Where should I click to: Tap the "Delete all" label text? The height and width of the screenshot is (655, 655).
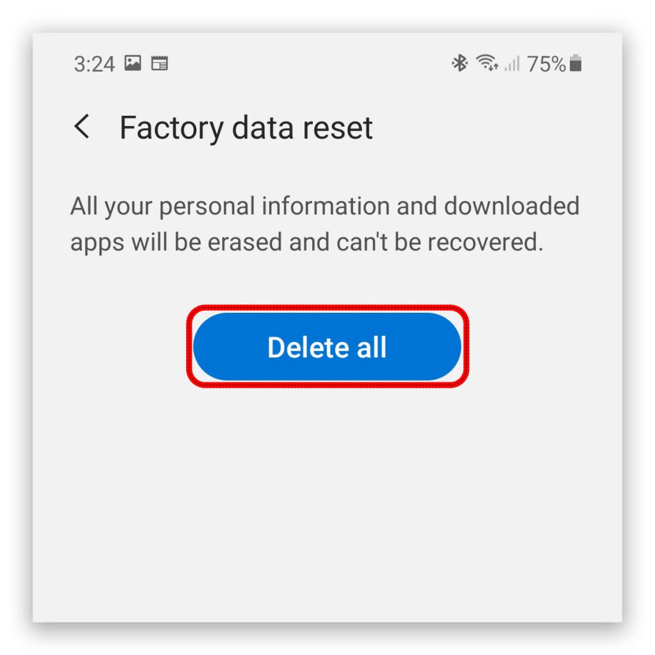(327, 347)
